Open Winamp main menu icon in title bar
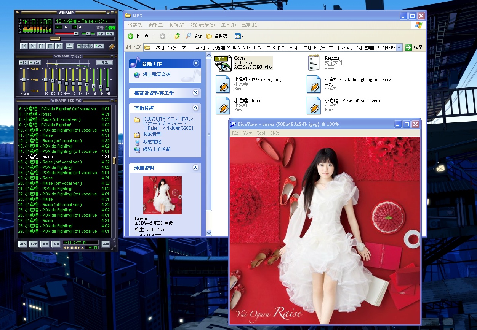477x330 pixels. (x=18, y=13)
